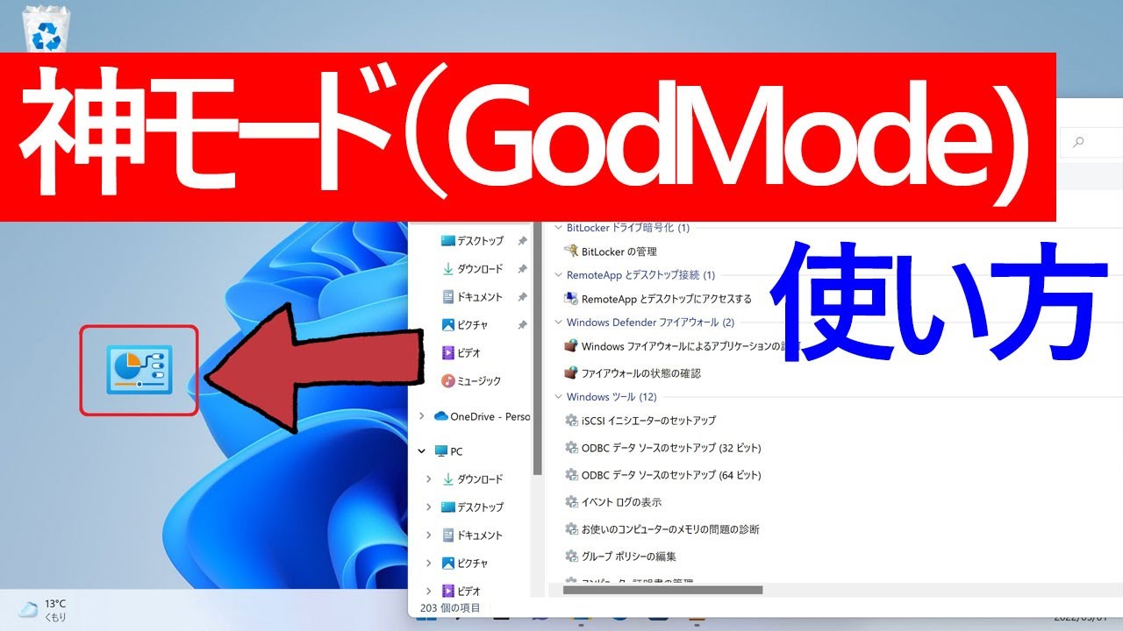1123x631 pixels.
Task: Expand デスクトップ chevron under PC
Action: tap(429, 507)
